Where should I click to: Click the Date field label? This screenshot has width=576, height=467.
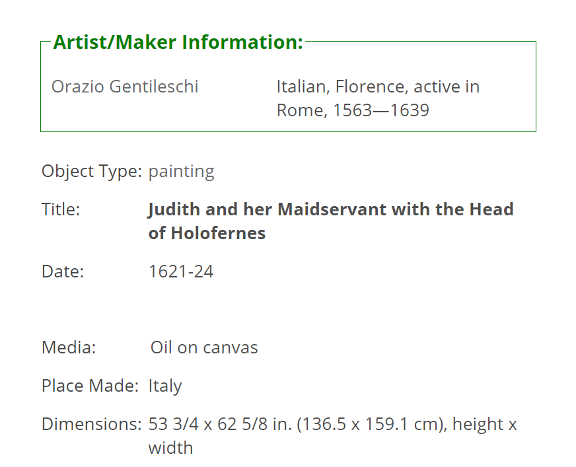pos(63,271)
